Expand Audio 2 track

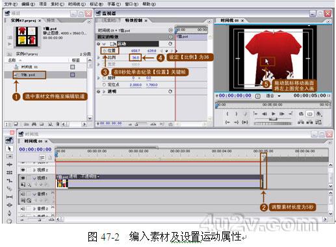coord(34,209)
